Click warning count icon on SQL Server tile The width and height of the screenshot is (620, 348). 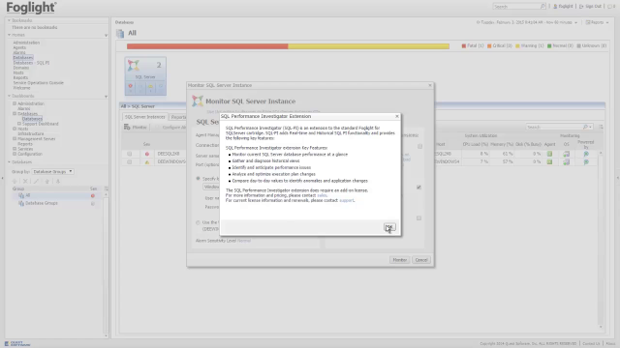click(x=151, y=86)
